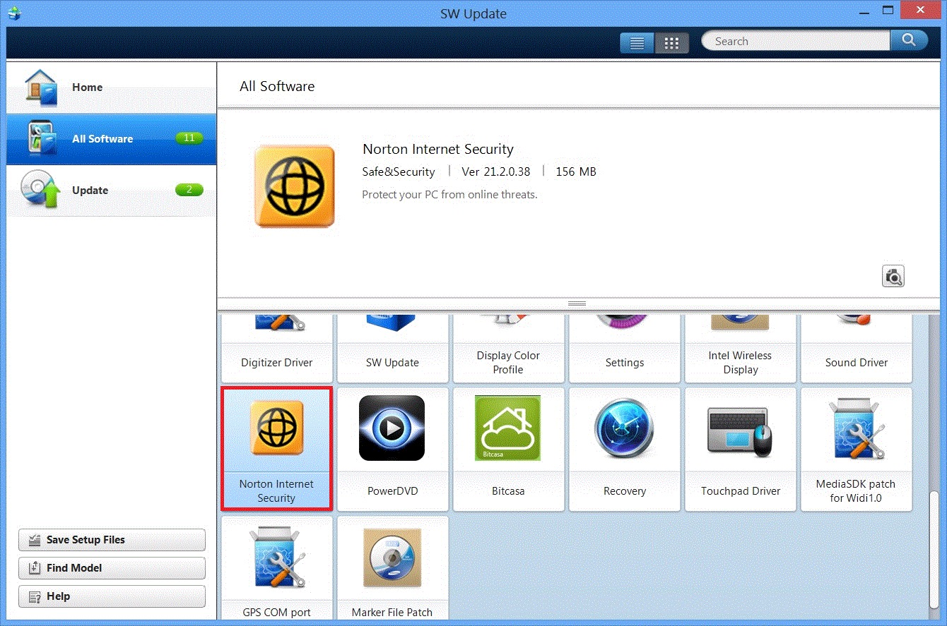This screenshot has height=626, width=947.
Task: Select the Touchpad Driver tile
Action: pos(741,449)
